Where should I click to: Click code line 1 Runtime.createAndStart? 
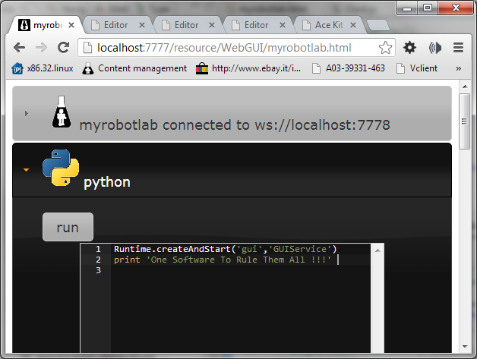point(226,249)
